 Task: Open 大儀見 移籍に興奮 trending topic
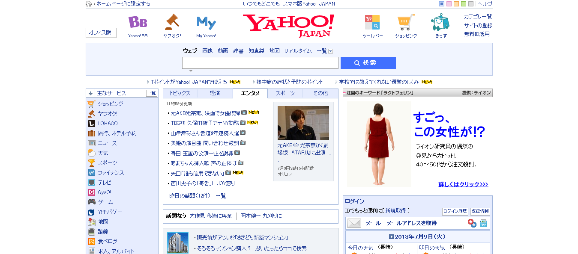click(211, 216)
